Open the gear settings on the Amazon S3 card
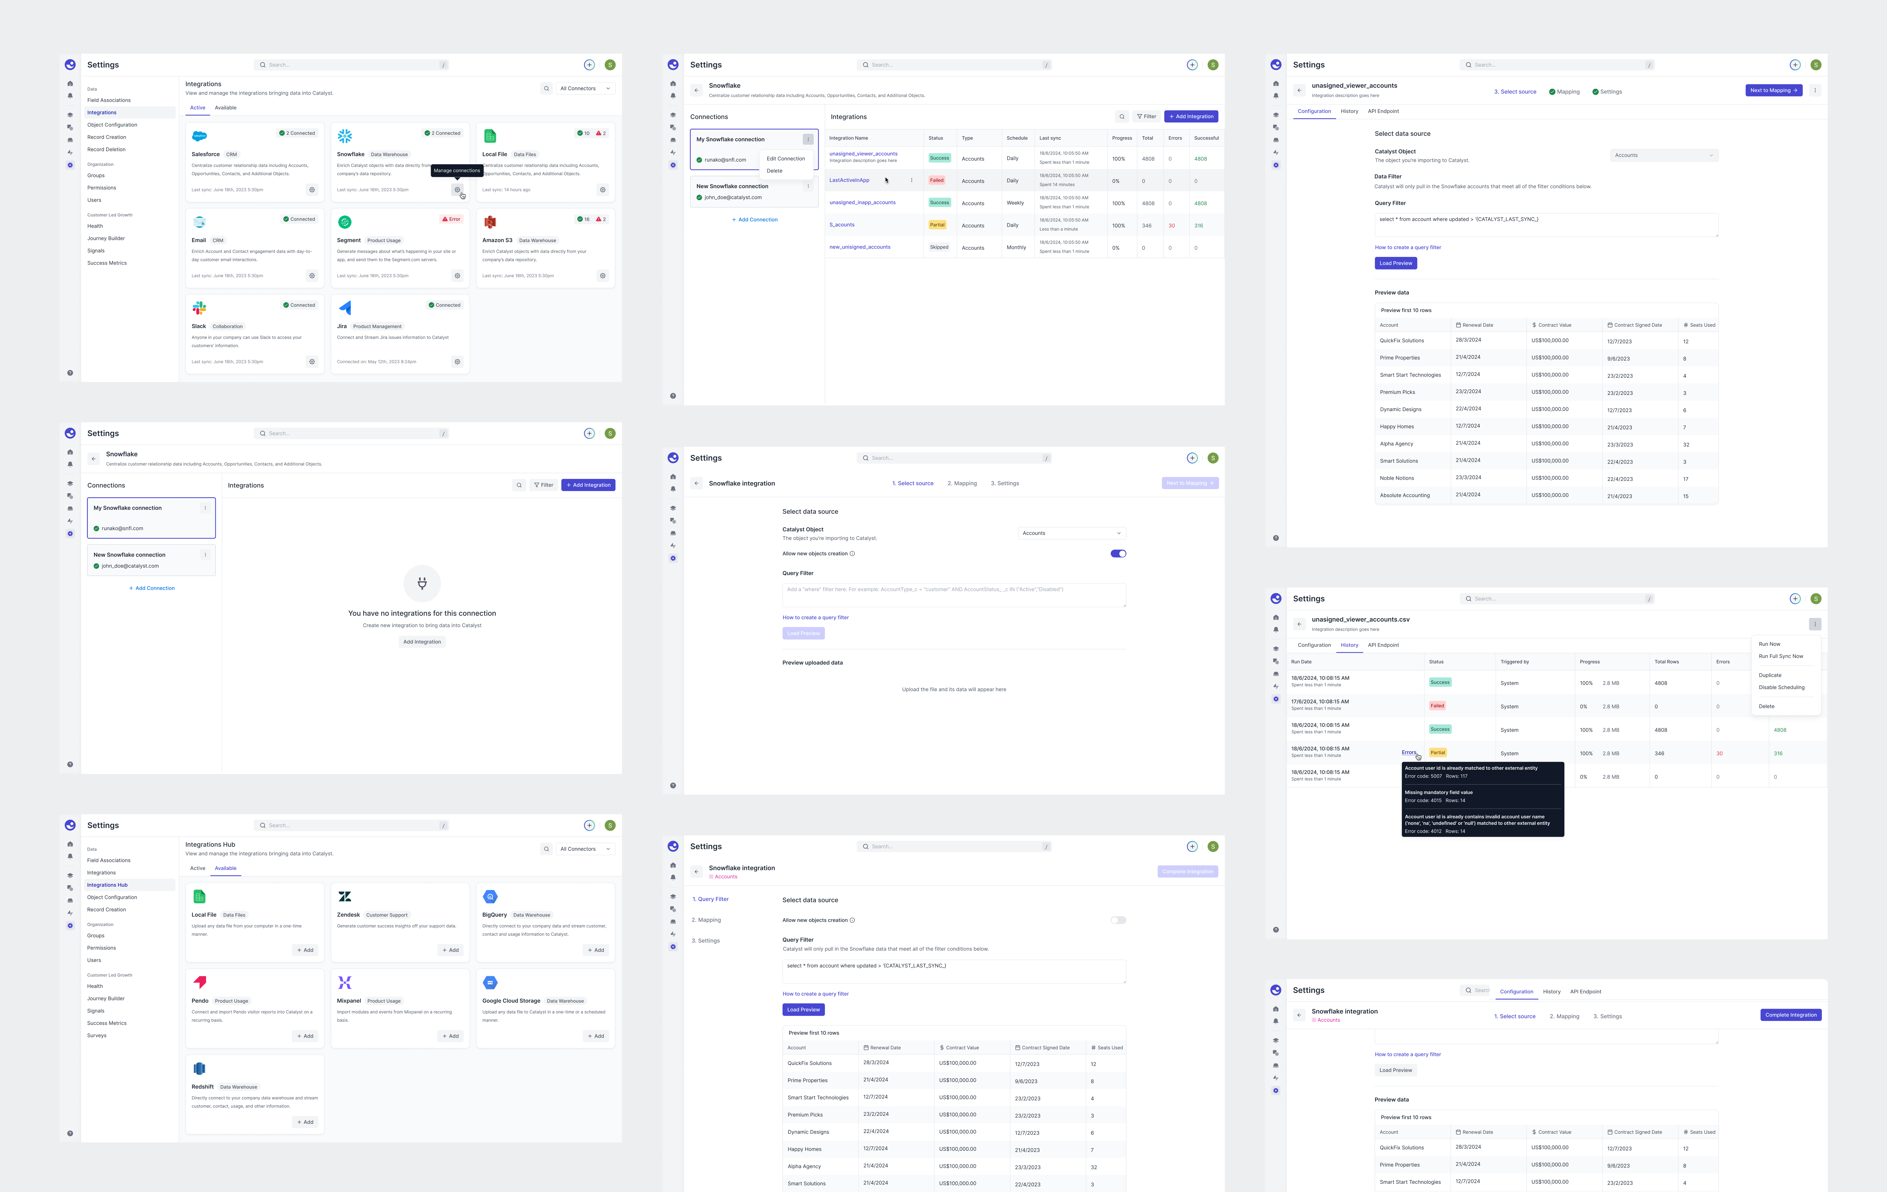This screenshot has height=1192, width=1887. point(603,276)
